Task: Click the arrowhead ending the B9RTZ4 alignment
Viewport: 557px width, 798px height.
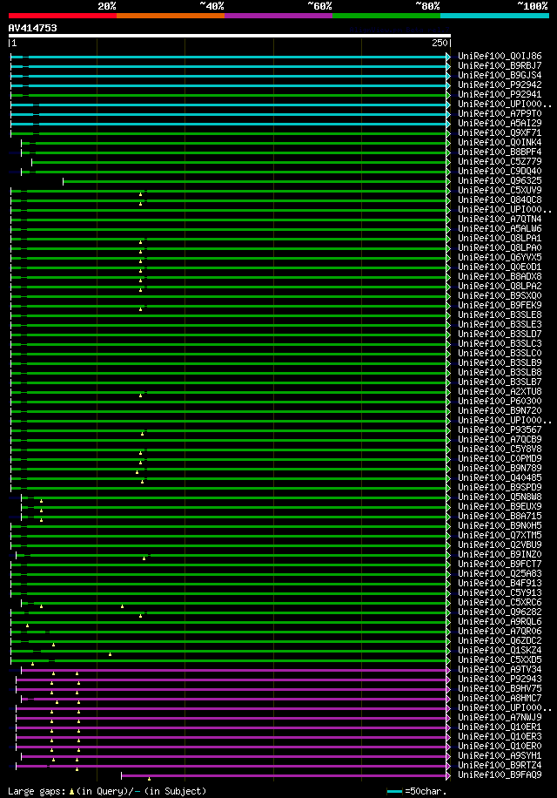Action: coord(448,766)
